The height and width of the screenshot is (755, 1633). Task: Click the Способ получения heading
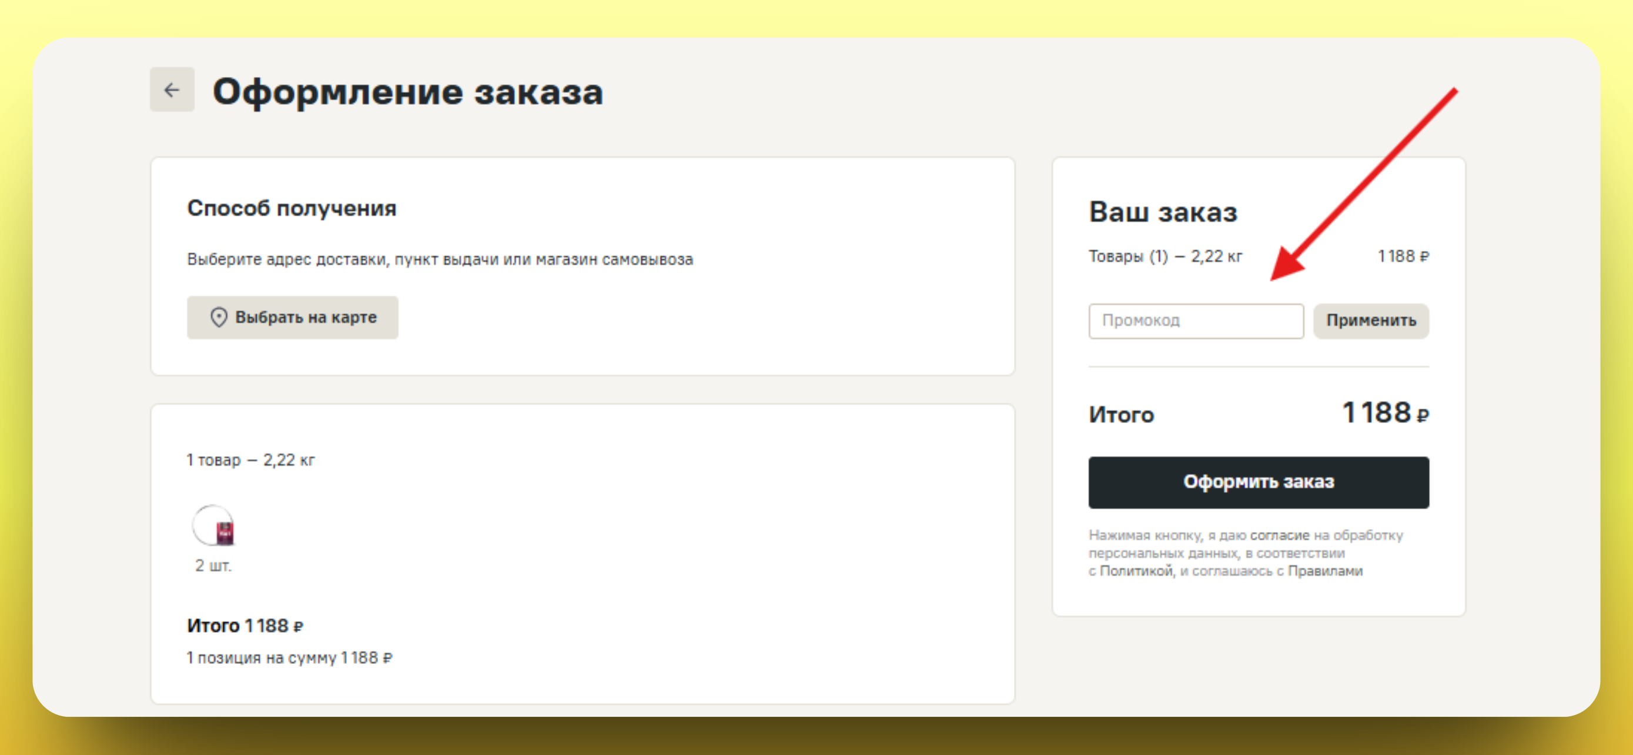click(292, 208)
